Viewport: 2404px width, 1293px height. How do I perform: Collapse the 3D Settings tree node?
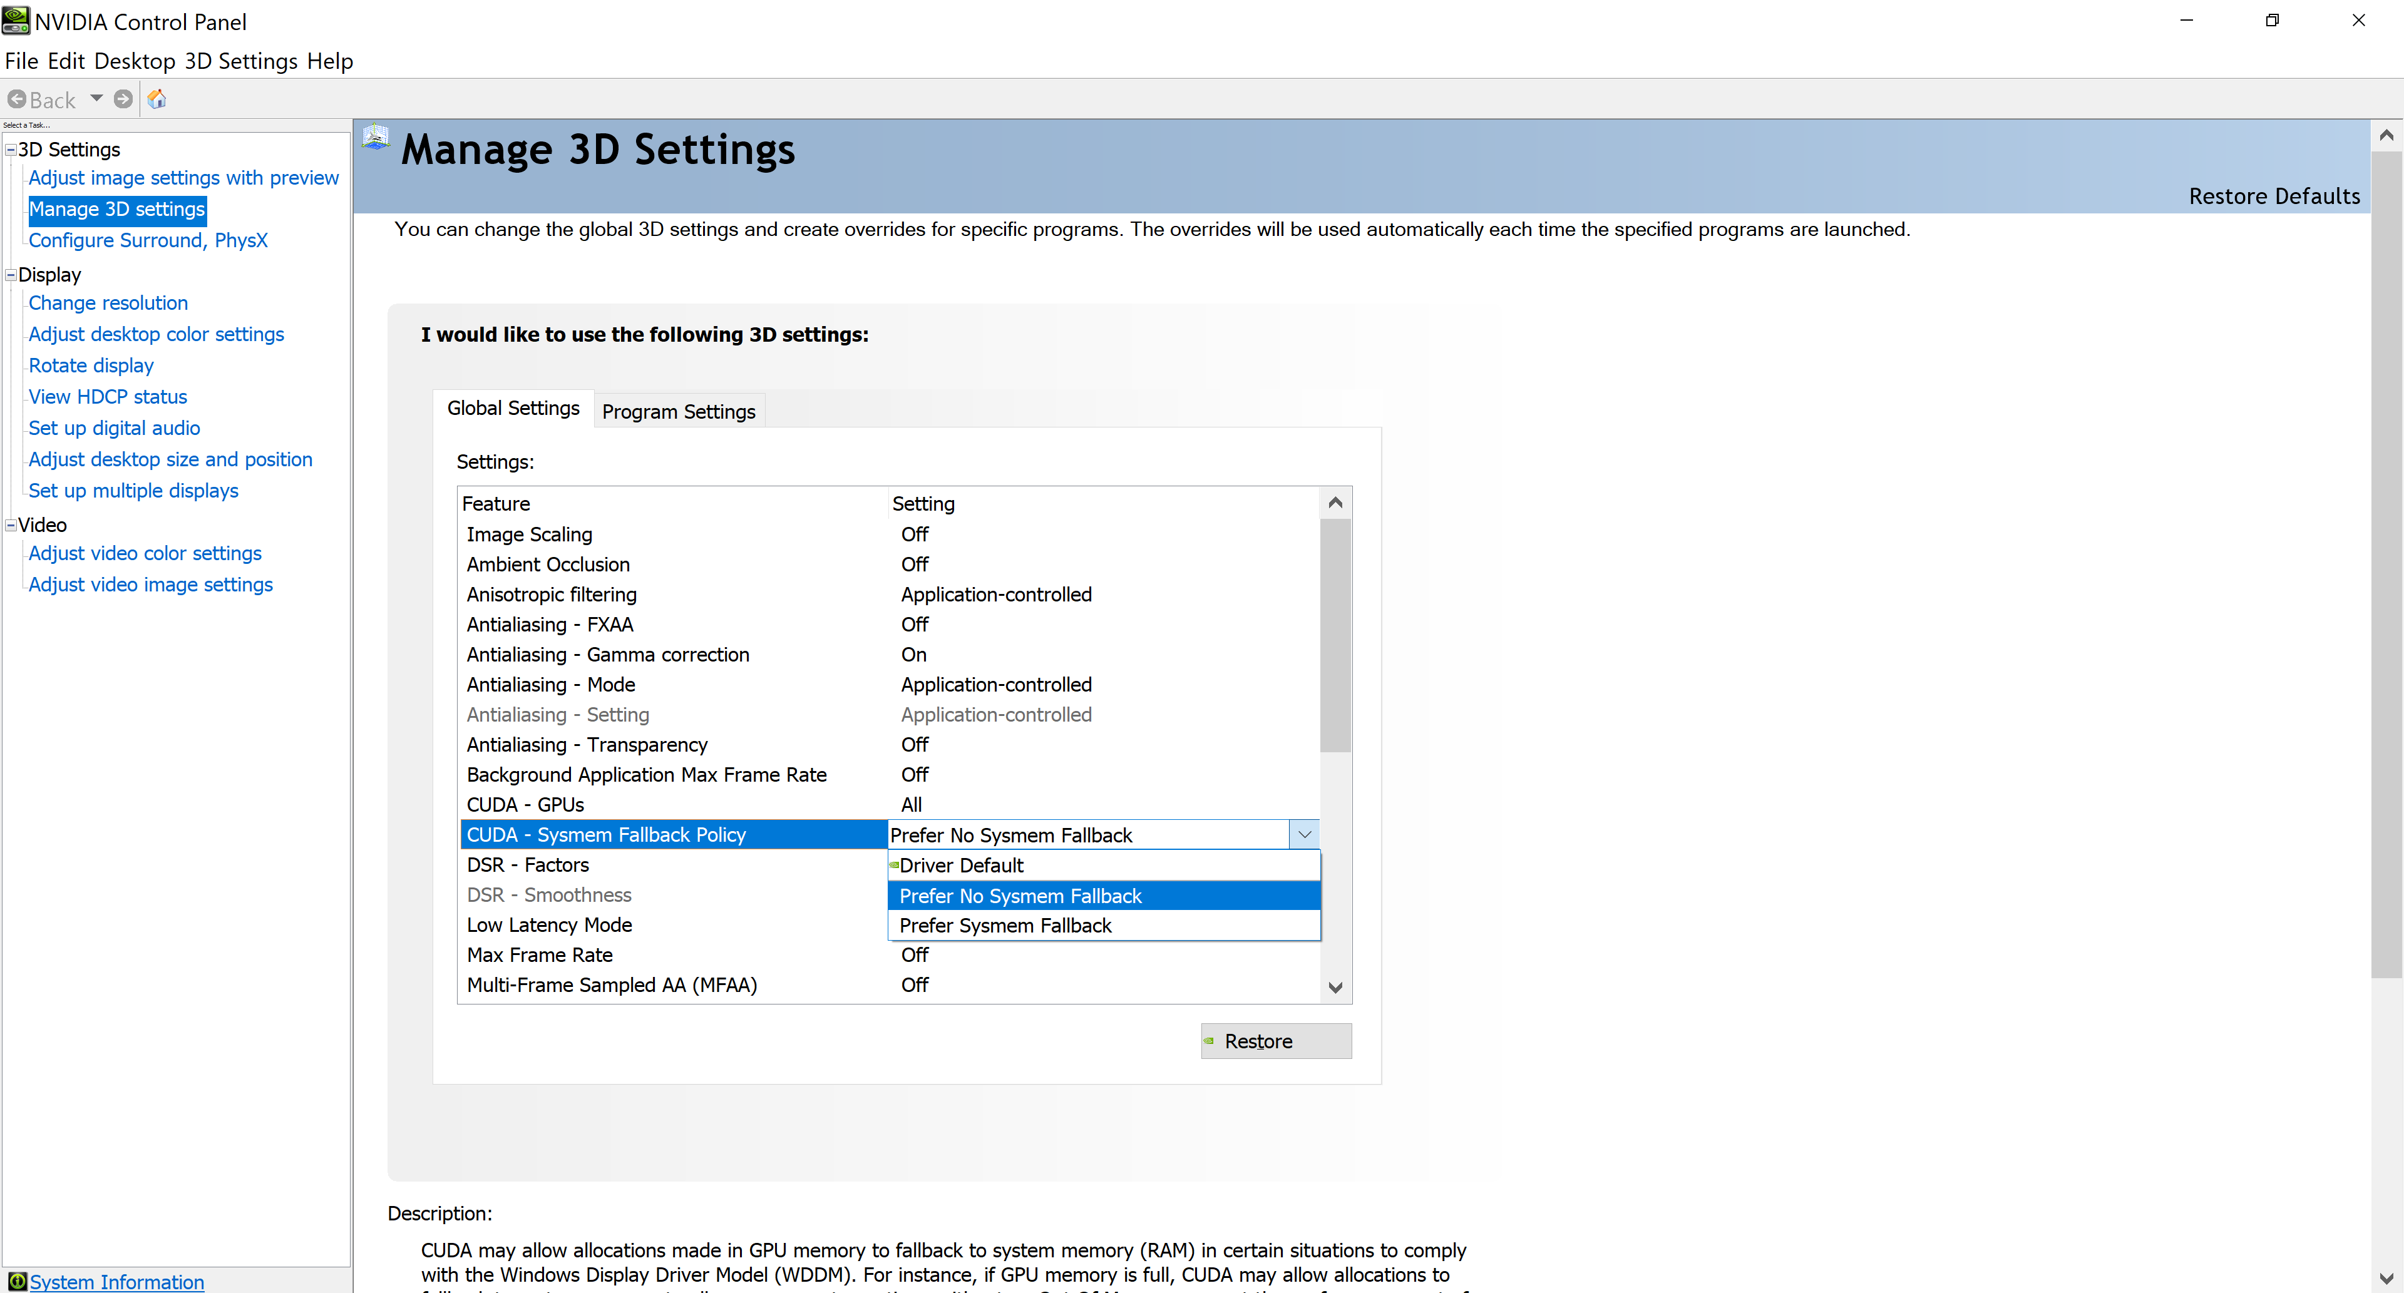[x=11, y=149]
